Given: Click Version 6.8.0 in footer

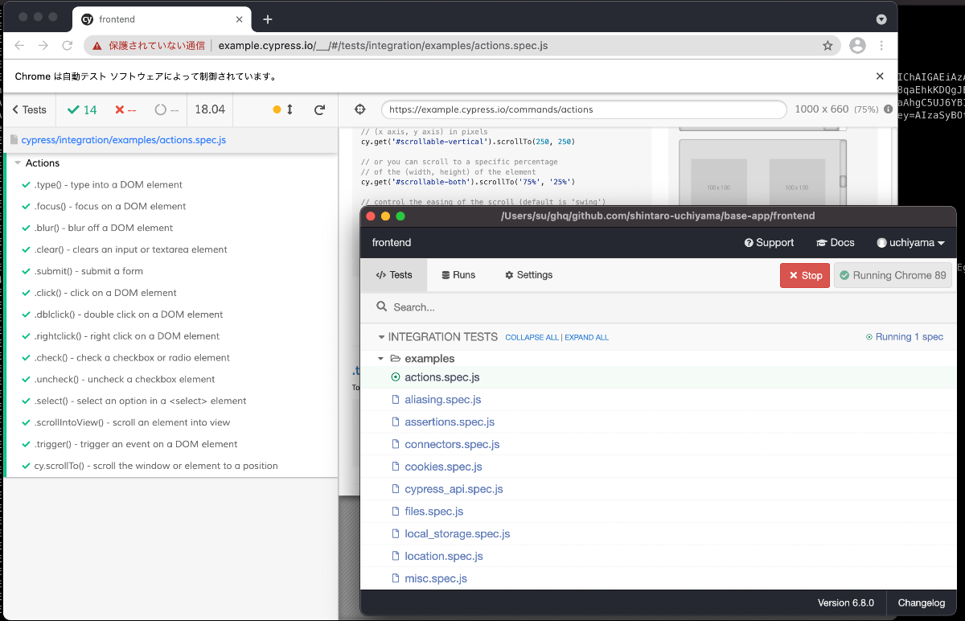Looking at the screenshot, I should coord(846,602).
